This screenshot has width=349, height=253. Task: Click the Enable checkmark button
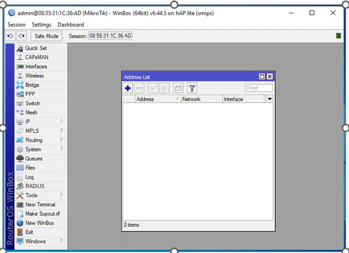153,88
